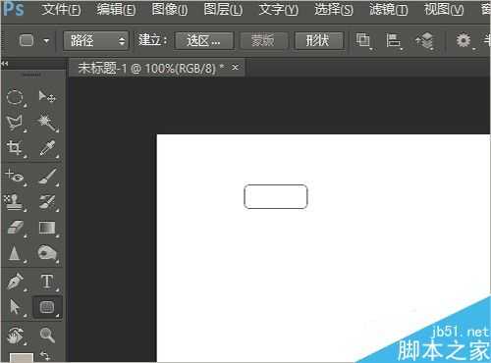Open the 滤镜(T) menu
This screenshot has width=491, height=363.
point(389,9)
